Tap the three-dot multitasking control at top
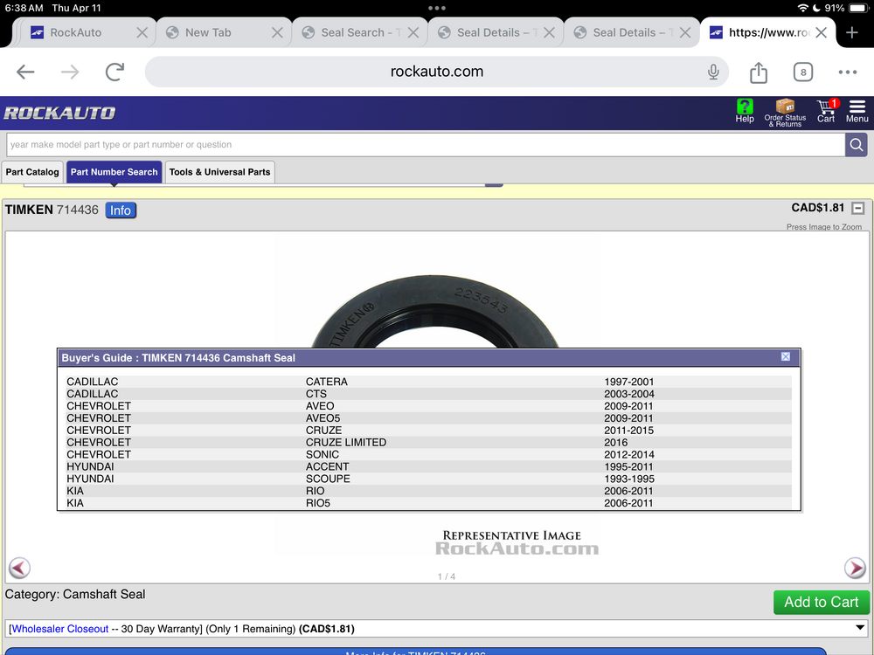The height and width of the screenshot is (655, 874). coord(436,9)
